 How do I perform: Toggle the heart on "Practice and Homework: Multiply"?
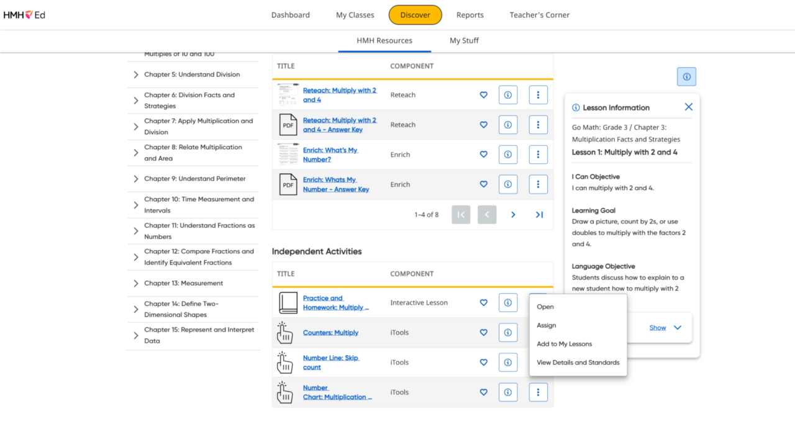483,302
